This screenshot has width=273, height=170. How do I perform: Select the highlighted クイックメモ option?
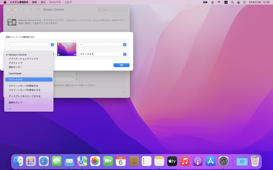click(x=29, y=80)
